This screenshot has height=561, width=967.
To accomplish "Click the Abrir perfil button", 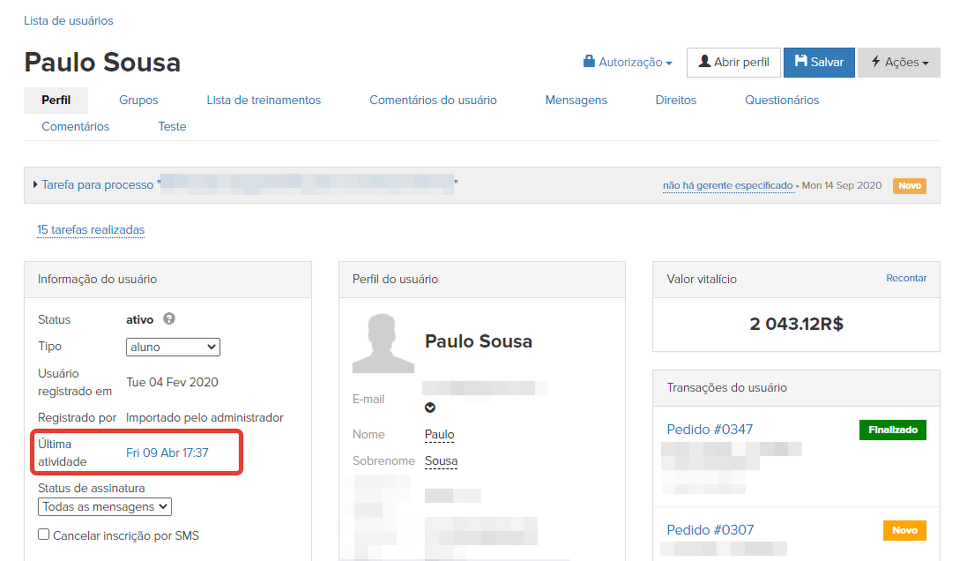I will tap(733, 63).
